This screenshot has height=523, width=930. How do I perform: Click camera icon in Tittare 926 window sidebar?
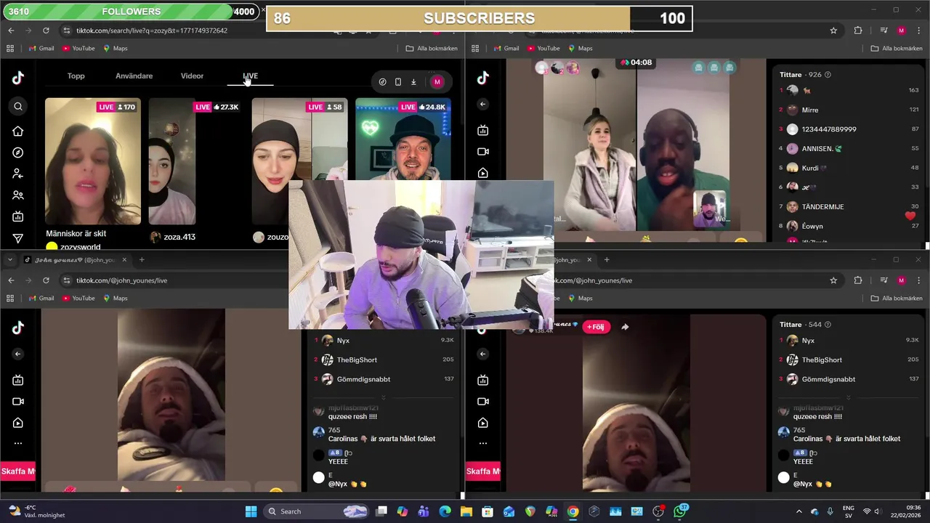(x=483, y=152)
